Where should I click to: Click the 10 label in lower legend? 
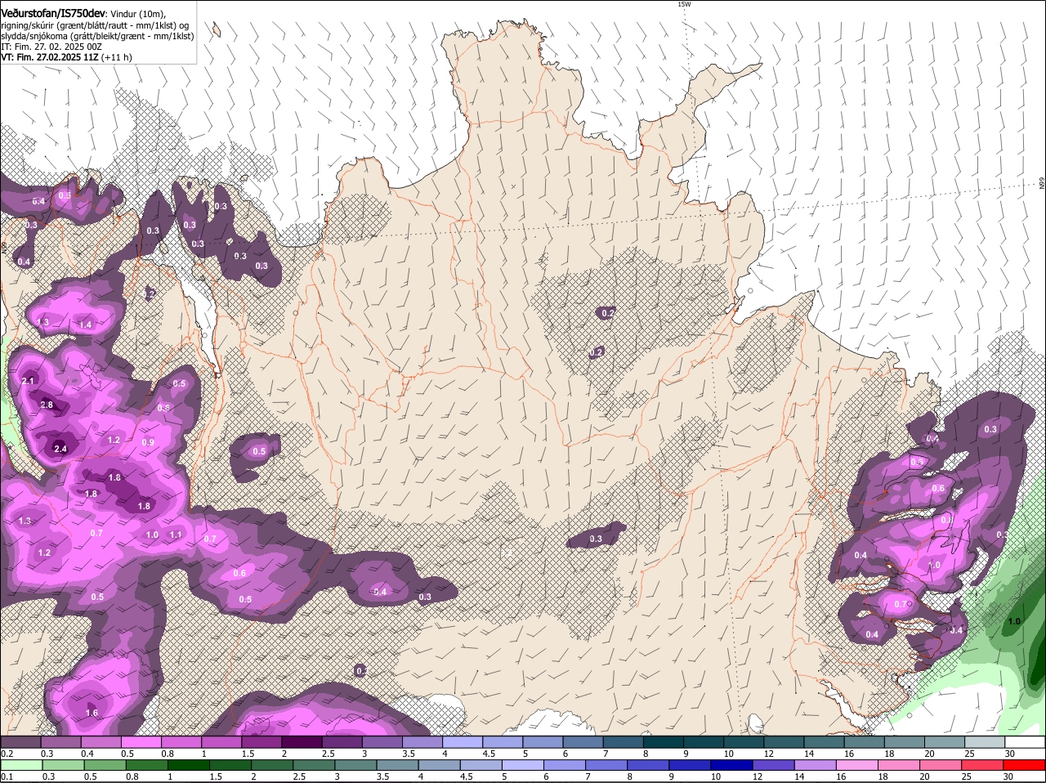point(715,776)
